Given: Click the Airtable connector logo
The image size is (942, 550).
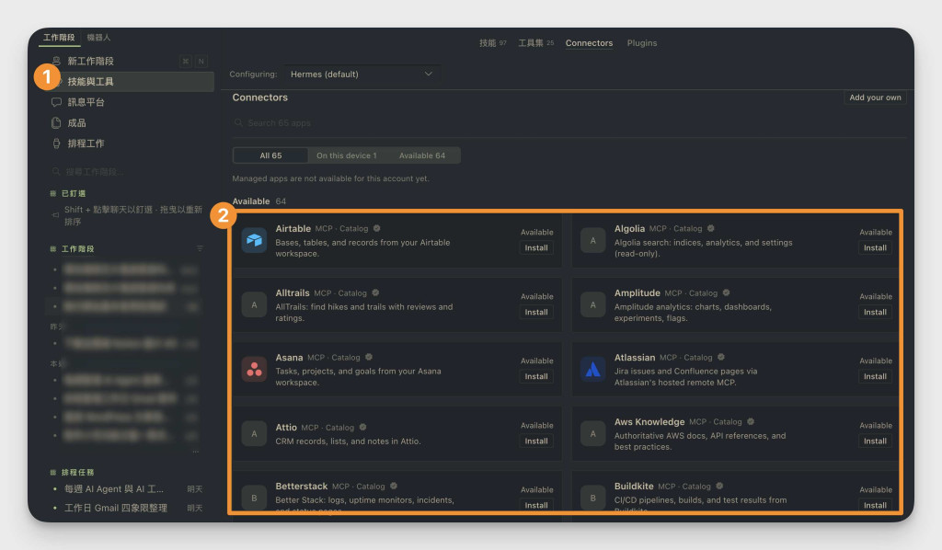Looking at the screenshot, I should click(x=254, y=240).
